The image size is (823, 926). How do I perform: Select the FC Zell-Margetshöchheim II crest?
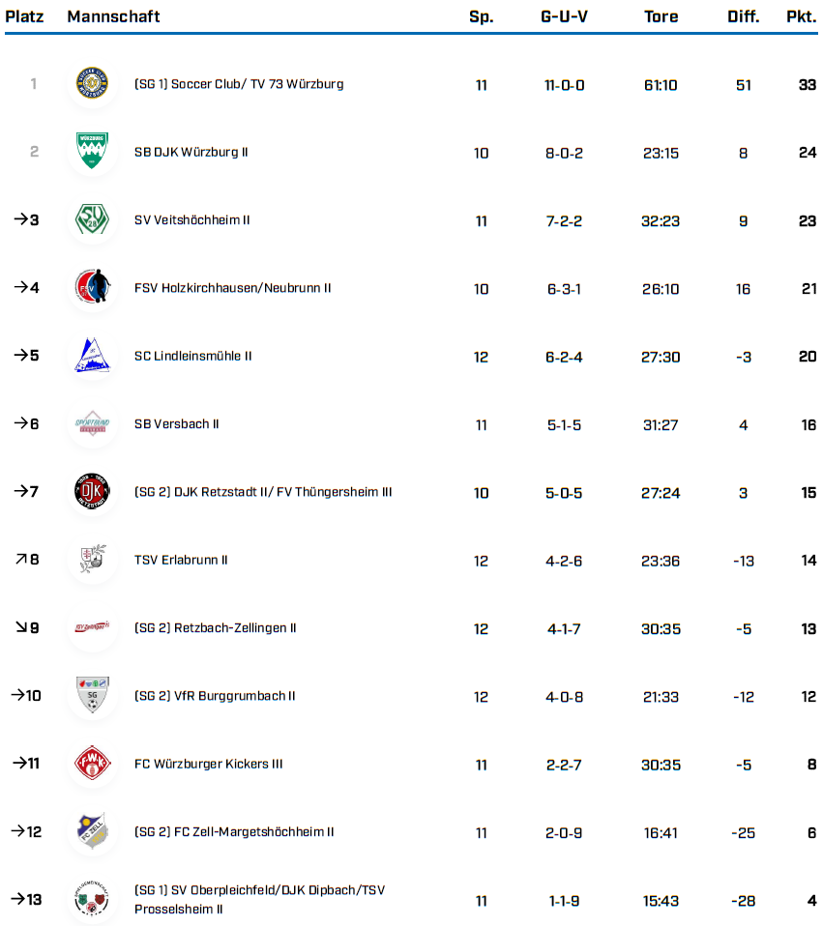(93, 832)
